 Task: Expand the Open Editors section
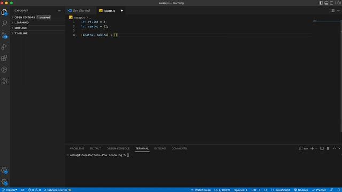[37, 17]
